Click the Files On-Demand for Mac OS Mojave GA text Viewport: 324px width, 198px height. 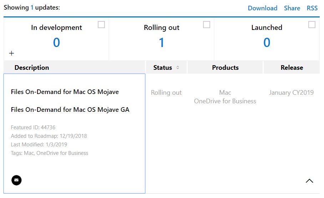pyautogui.click(x=70, y=110)
